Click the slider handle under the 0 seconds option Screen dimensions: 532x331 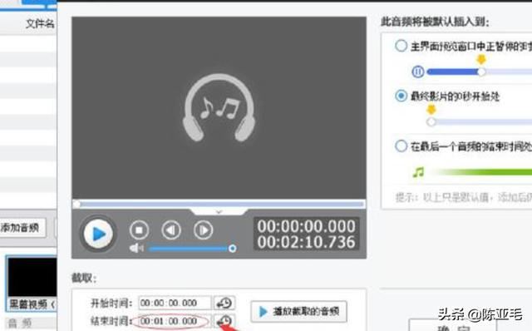[x=431, y=121]
